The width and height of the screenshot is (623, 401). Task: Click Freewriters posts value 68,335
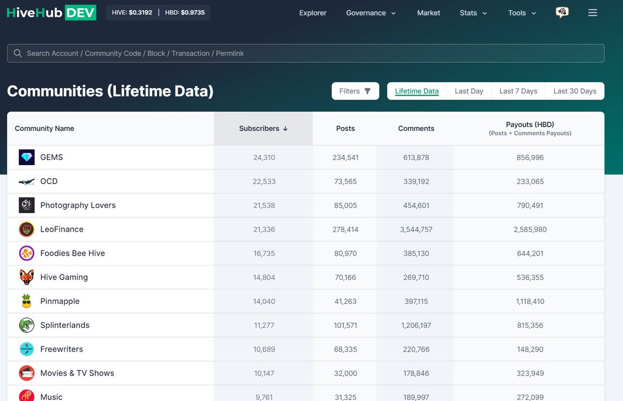click(x=345, y=349)
